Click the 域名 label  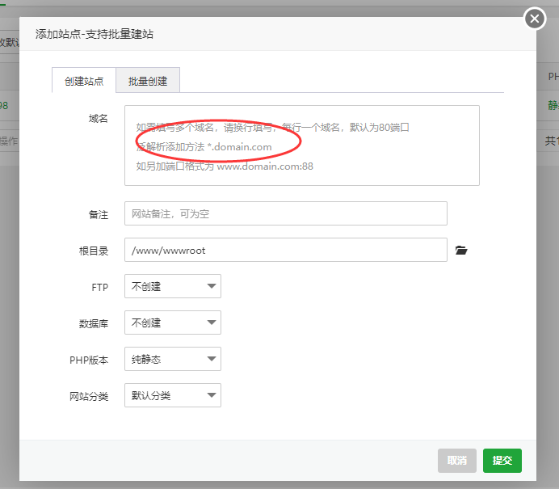(x=99, y=119)
